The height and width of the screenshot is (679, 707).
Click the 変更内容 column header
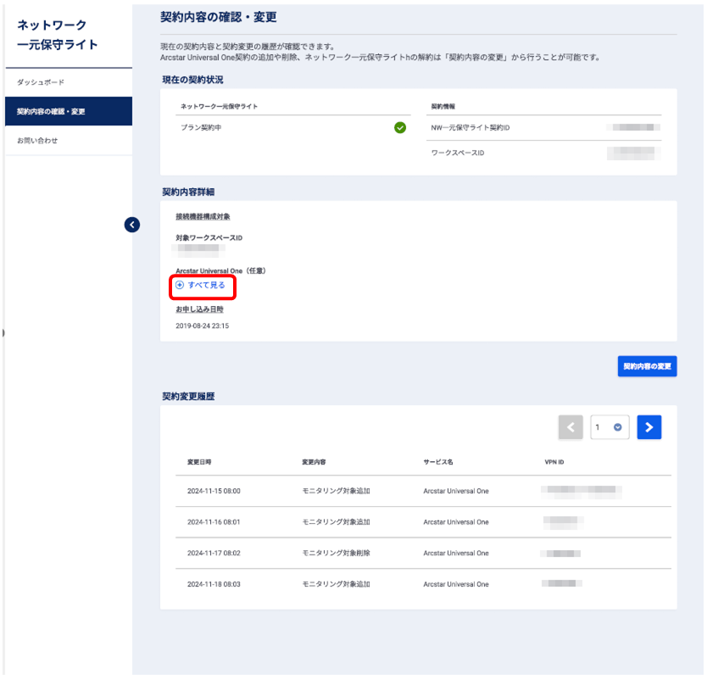[314, 462]
